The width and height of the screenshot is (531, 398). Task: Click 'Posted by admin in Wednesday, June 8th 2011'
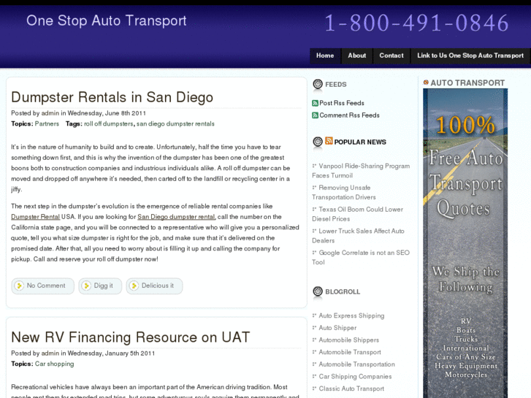79,113
